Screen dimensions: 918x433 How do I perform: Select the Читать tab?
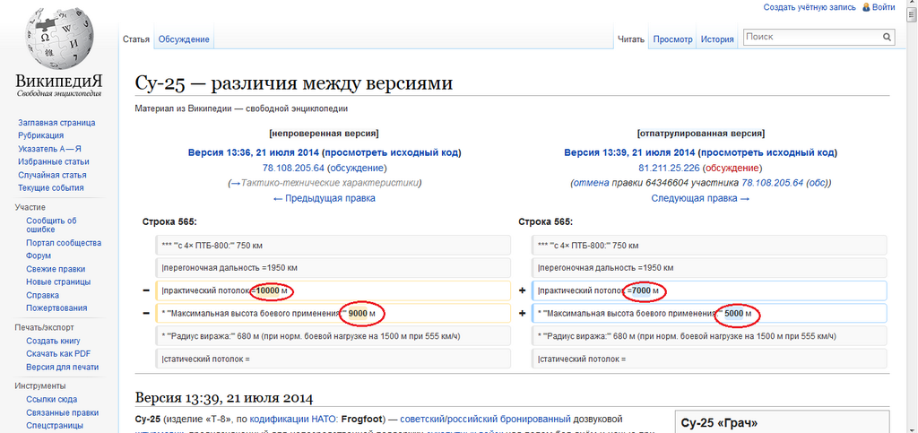click(631, 39)
